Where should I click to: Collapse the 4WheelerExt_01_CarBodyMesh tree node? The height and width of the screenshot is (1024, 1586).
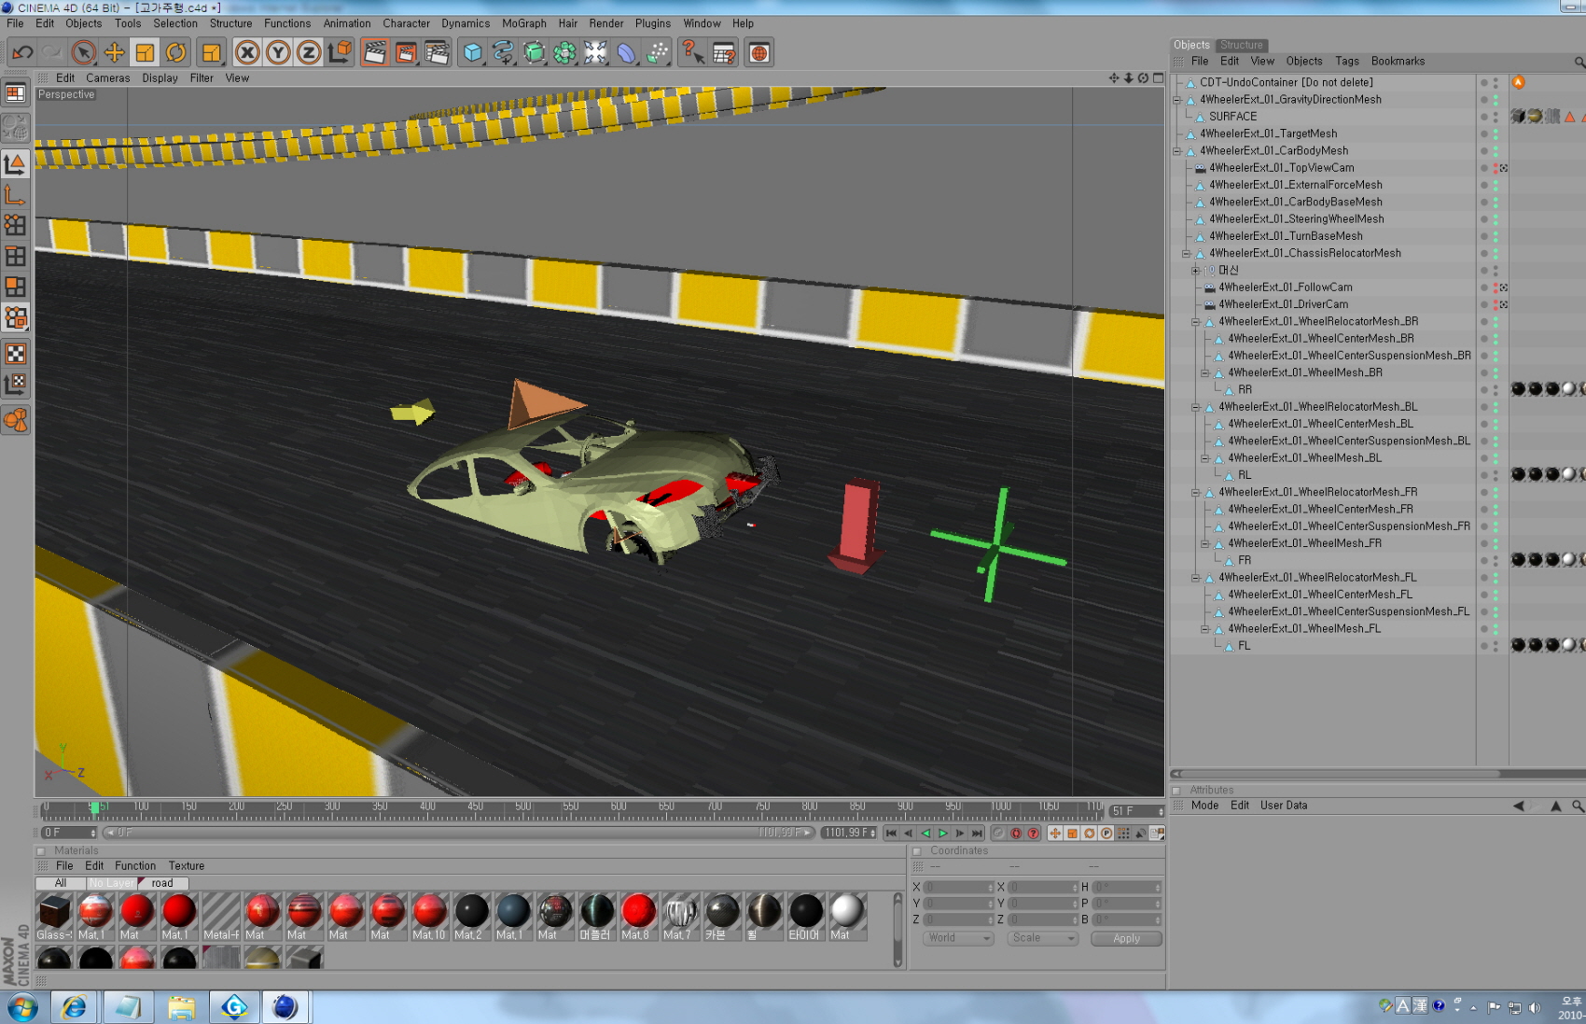(x=1177, y=151)
